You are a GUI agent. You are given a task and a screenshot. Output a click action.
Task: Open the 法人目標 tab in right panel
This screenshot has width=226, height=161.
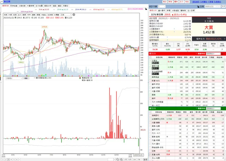(x=191, y=10)
